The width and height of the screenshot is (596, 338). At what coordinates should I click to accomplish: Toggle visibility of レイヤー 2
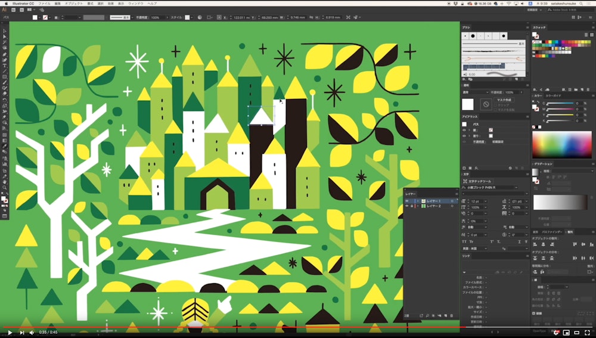click(x=406, y=206)
